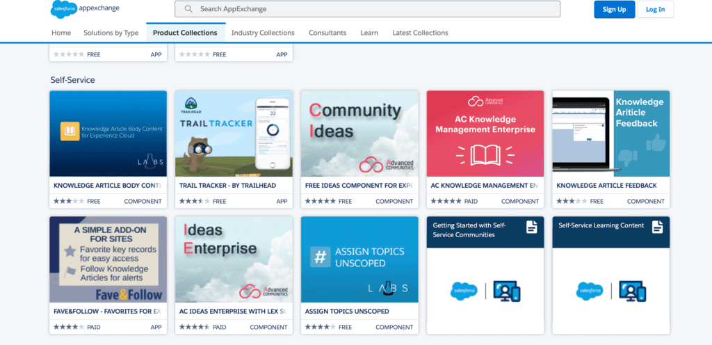Click devices icon in Getting Started card
Screen dimensions: 712x345
point(507,291)
